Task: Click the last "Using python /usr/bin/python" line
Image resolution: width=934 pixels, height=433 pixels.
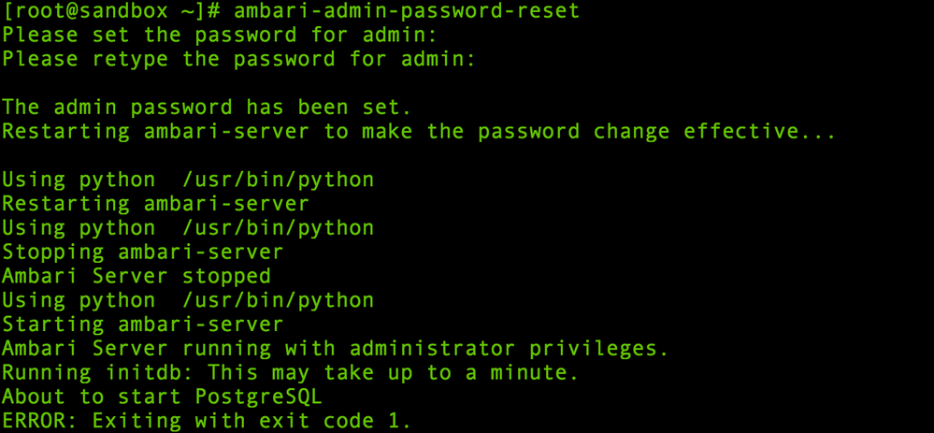Action: click(188, 300)
